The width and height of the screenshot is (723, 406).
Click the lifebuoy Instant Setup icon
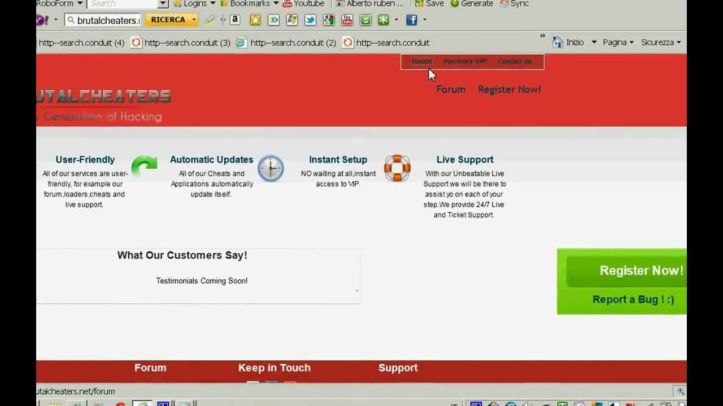(x=397, y=168)
